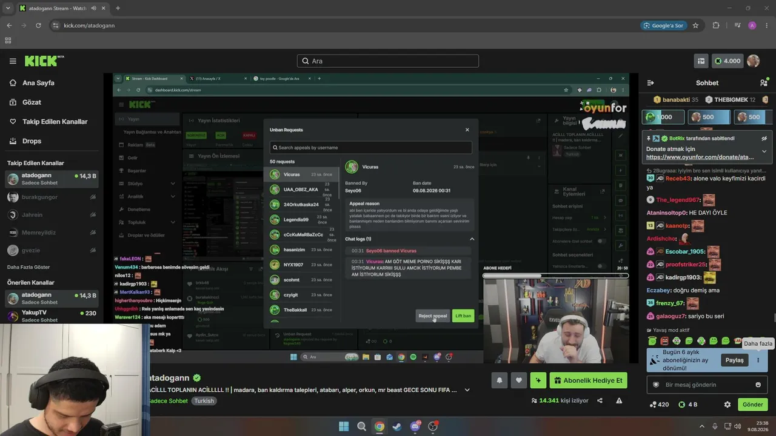The height and width of the screenshot is (436, 776).
Task: Report the stream with warning icon
Action: coord(619,400)
